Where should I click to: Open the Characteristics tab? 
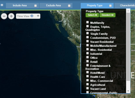point(124,5)
